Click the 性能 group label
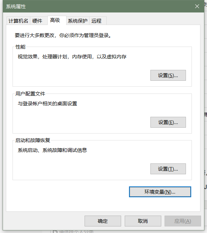 (x=20, y=47)
